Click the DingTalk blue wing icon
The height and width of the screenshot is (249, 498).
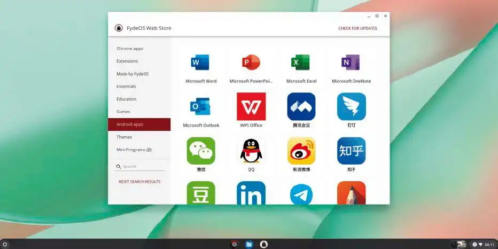click(x=351, y=107)
